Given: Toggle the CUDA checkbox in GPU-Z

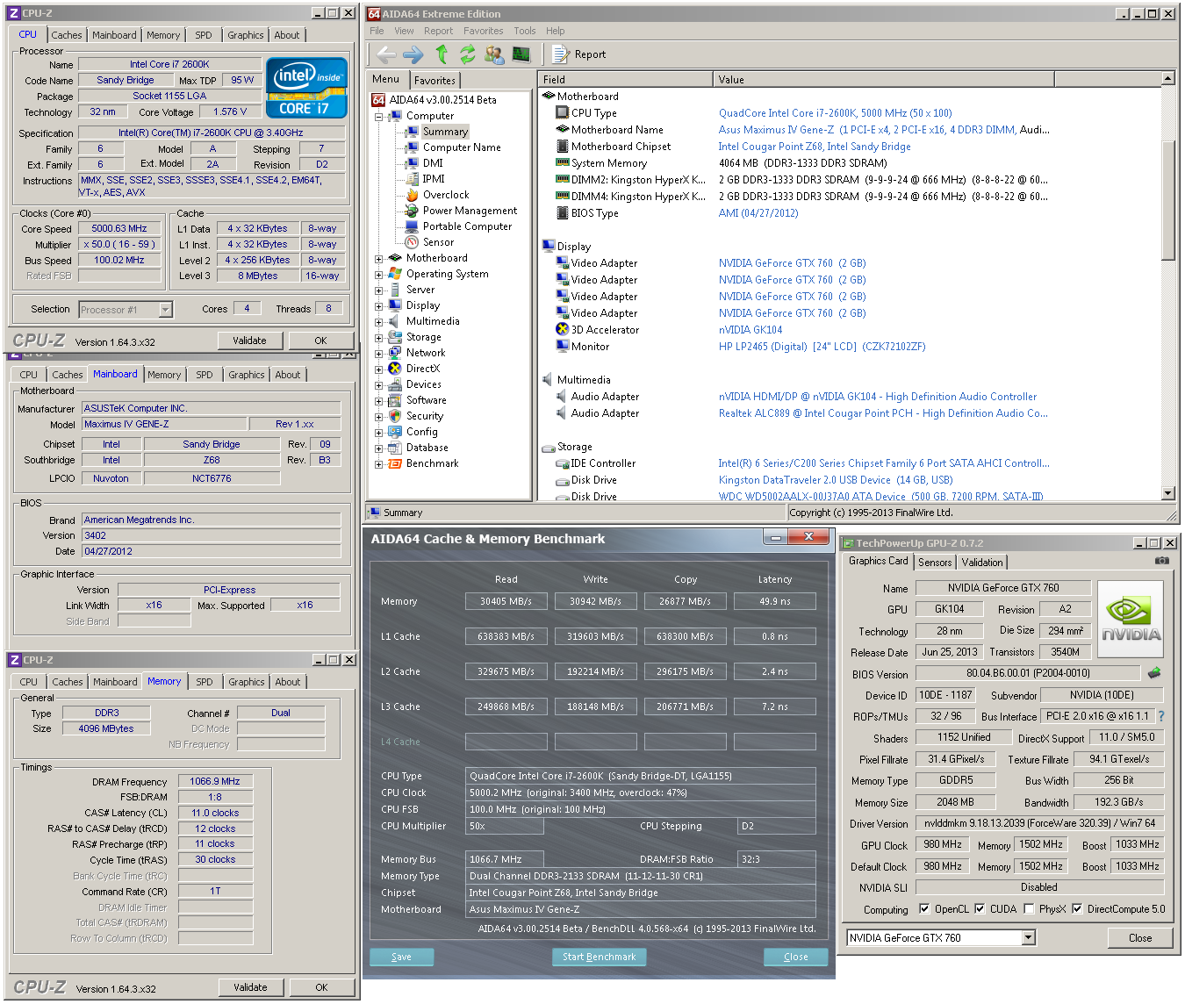Looking at the screenshot, I should click(x=980, y=909).
